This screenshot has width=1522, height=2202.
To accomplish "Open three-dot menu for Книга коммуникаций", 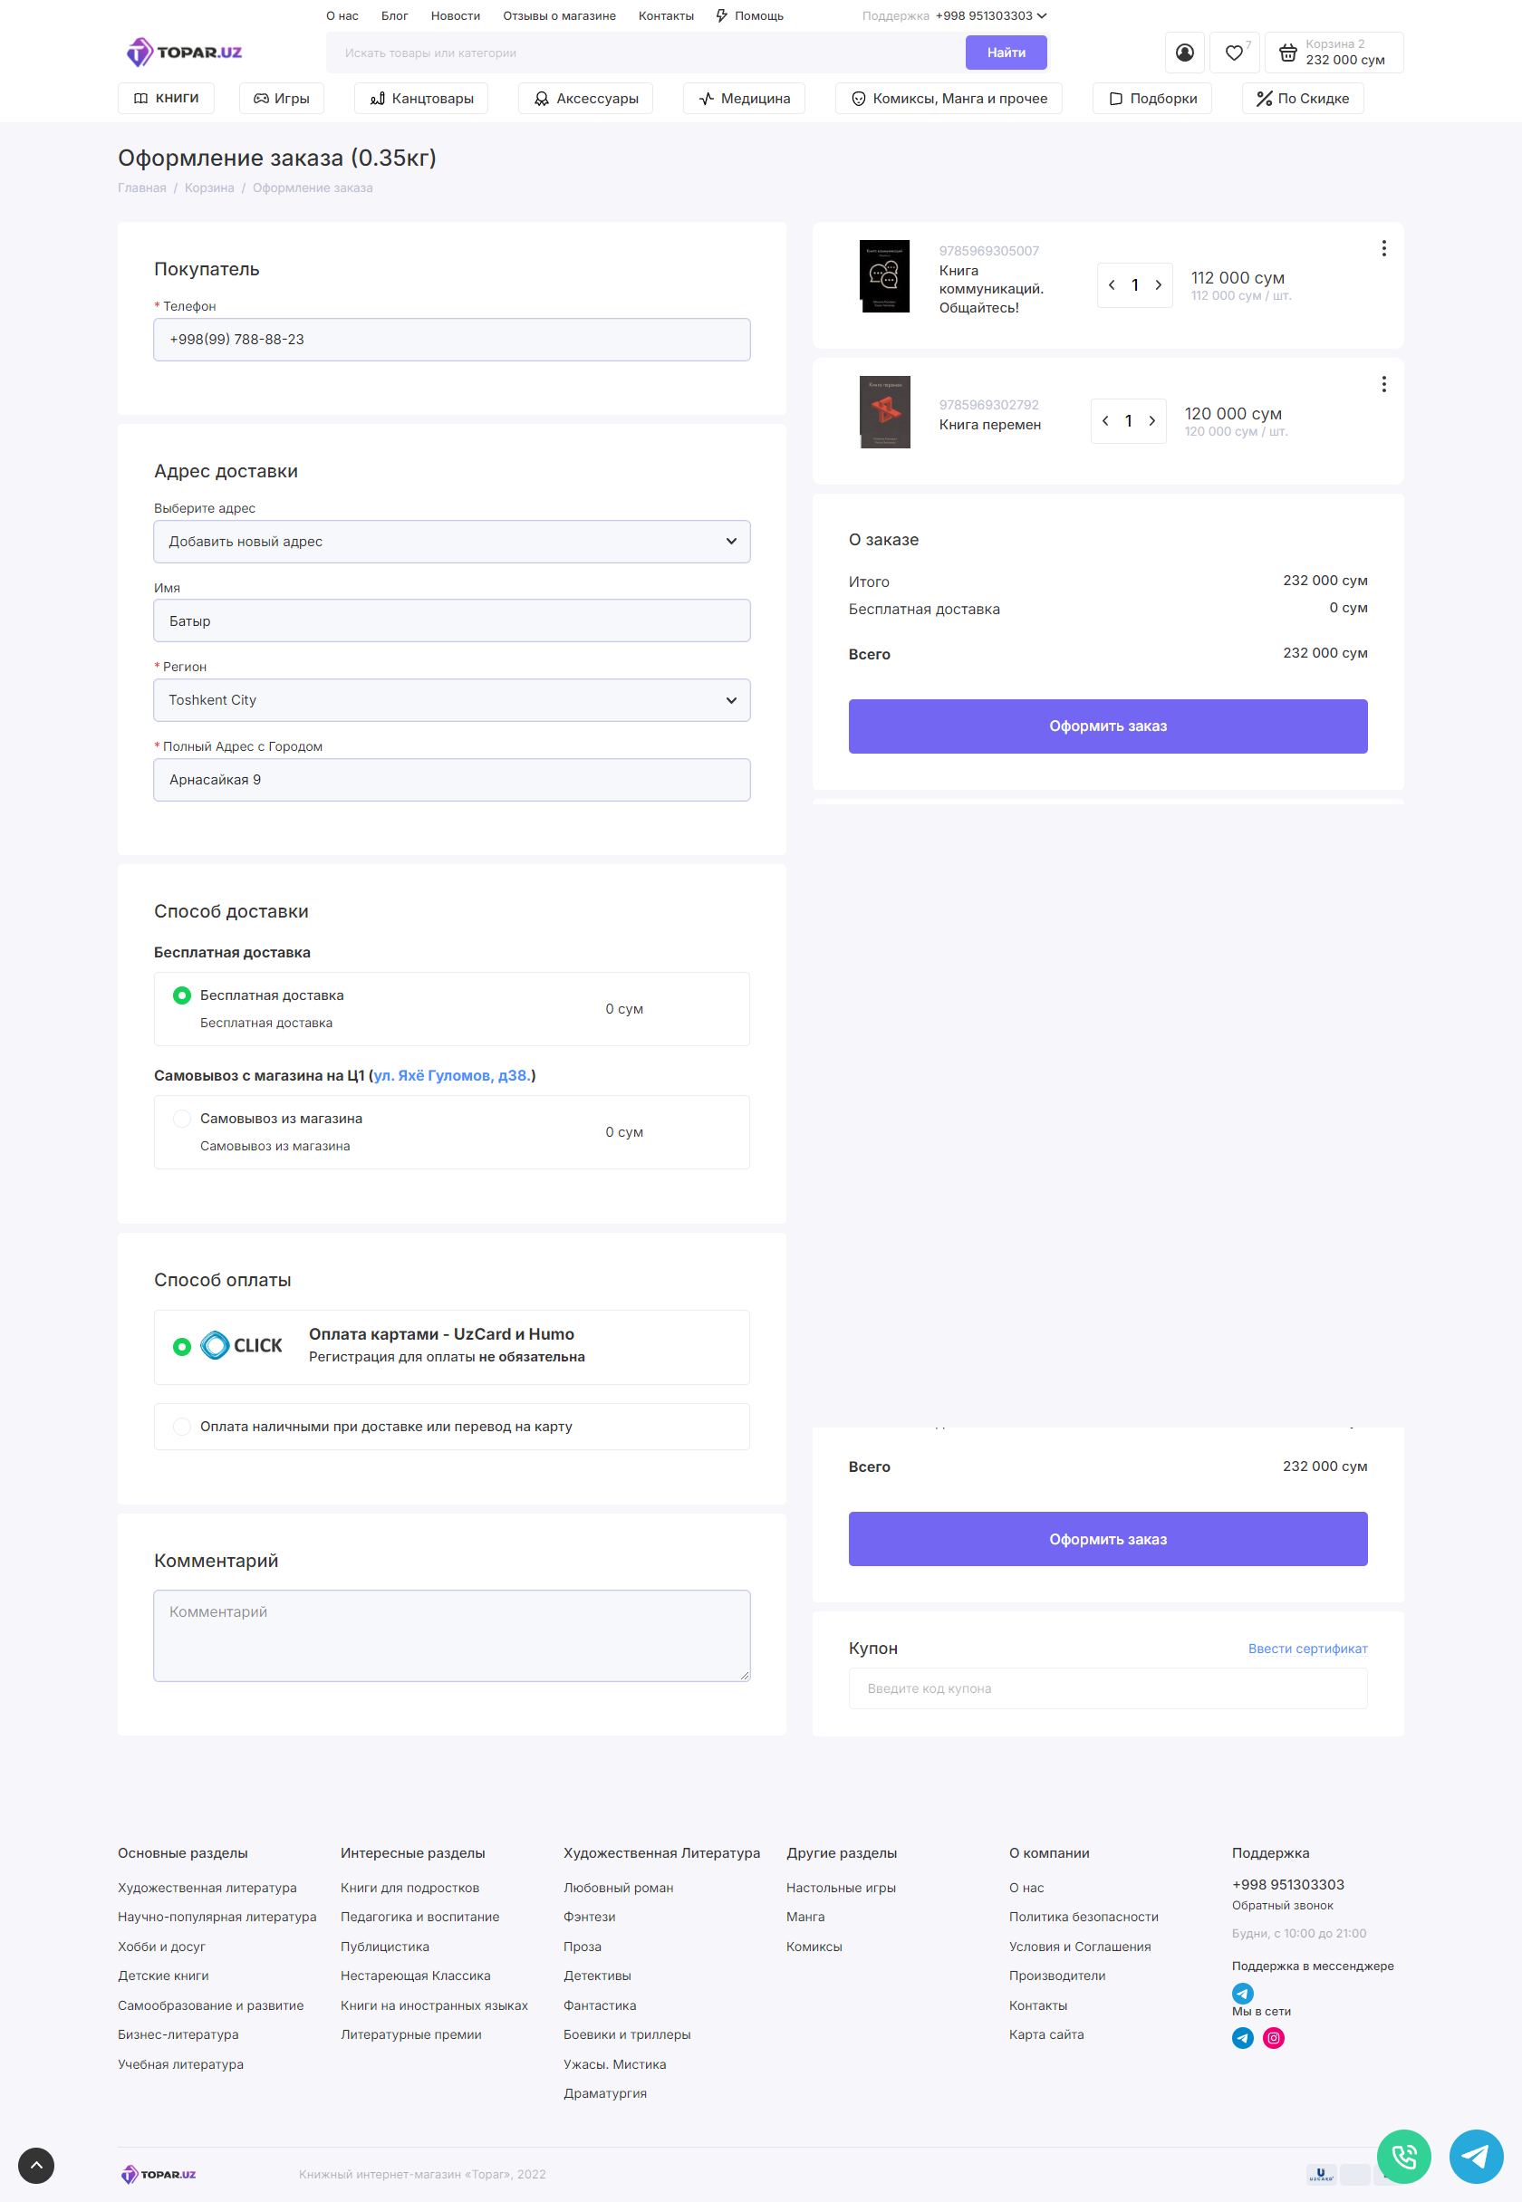I will point(1382,249).
